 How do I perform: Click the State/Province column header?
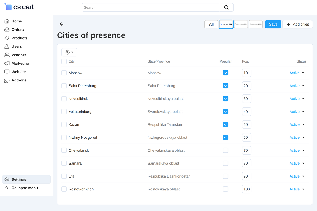click(x=159, y=61)
